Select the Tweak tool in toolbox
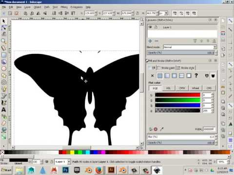 pos(4,34)
